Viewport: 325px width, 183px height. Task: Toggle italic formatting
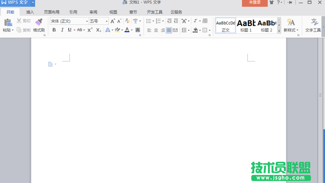62,30
